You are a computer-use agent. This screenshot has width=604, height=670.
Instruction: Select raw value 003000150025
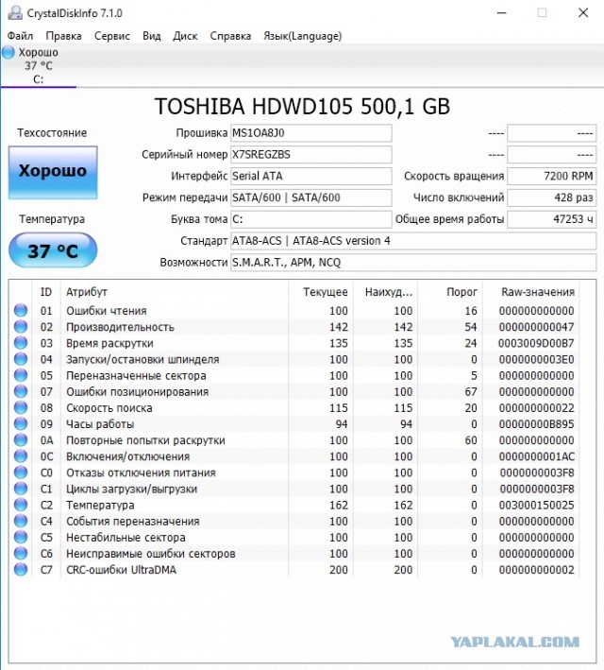tap(536, 505)
